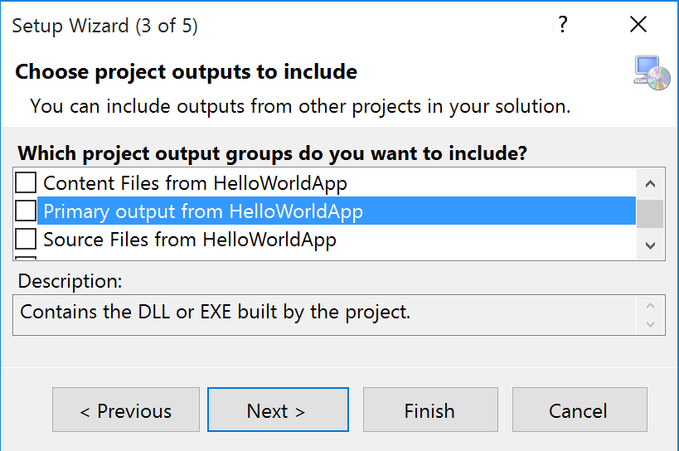Screen dimensions: 679x451
Task: Click the output groups list up arrow
Action: (x=650, y=184)
